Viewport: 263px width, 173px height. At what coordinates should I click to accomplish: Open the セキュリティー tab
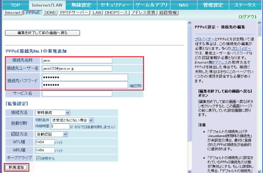(115, 5)
